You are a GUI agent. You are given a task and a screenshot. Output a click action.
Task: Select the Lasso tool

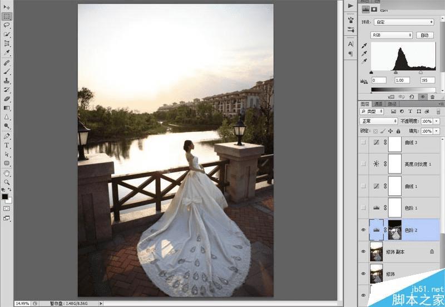tap(7, 25)
